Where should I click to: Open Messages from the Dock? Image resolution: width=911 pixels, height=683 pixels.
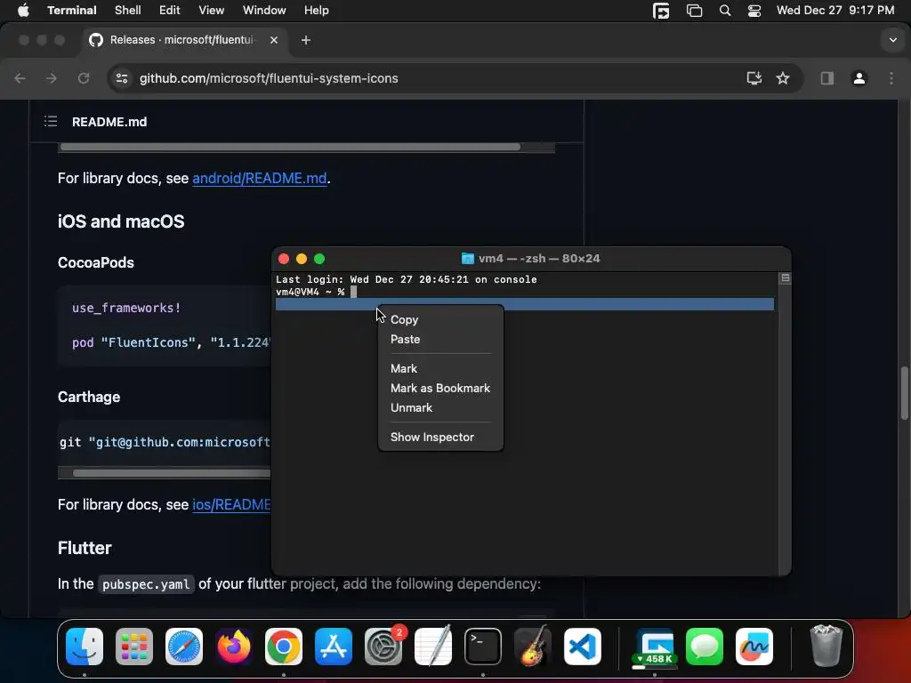(x=705, y=647)
